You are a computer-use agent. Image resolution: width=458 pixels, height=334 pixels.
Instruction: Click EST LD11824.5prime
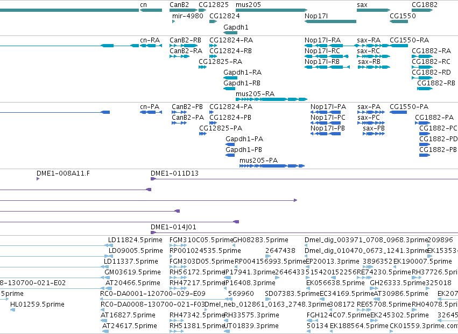coord(135,240)
